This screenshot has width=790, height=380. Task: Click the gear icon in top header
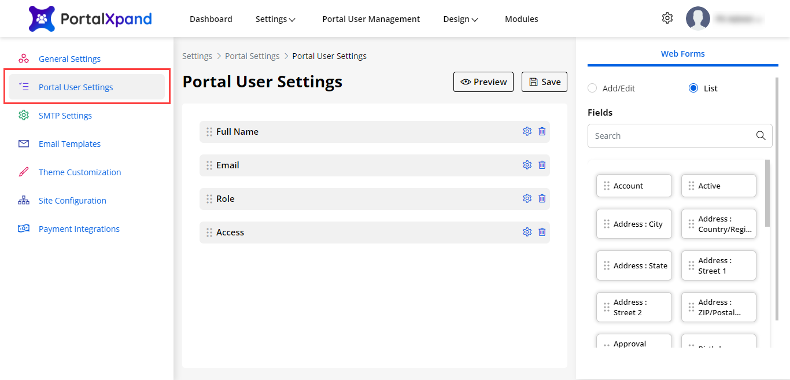pyautogui.click(x=667, y=19)
